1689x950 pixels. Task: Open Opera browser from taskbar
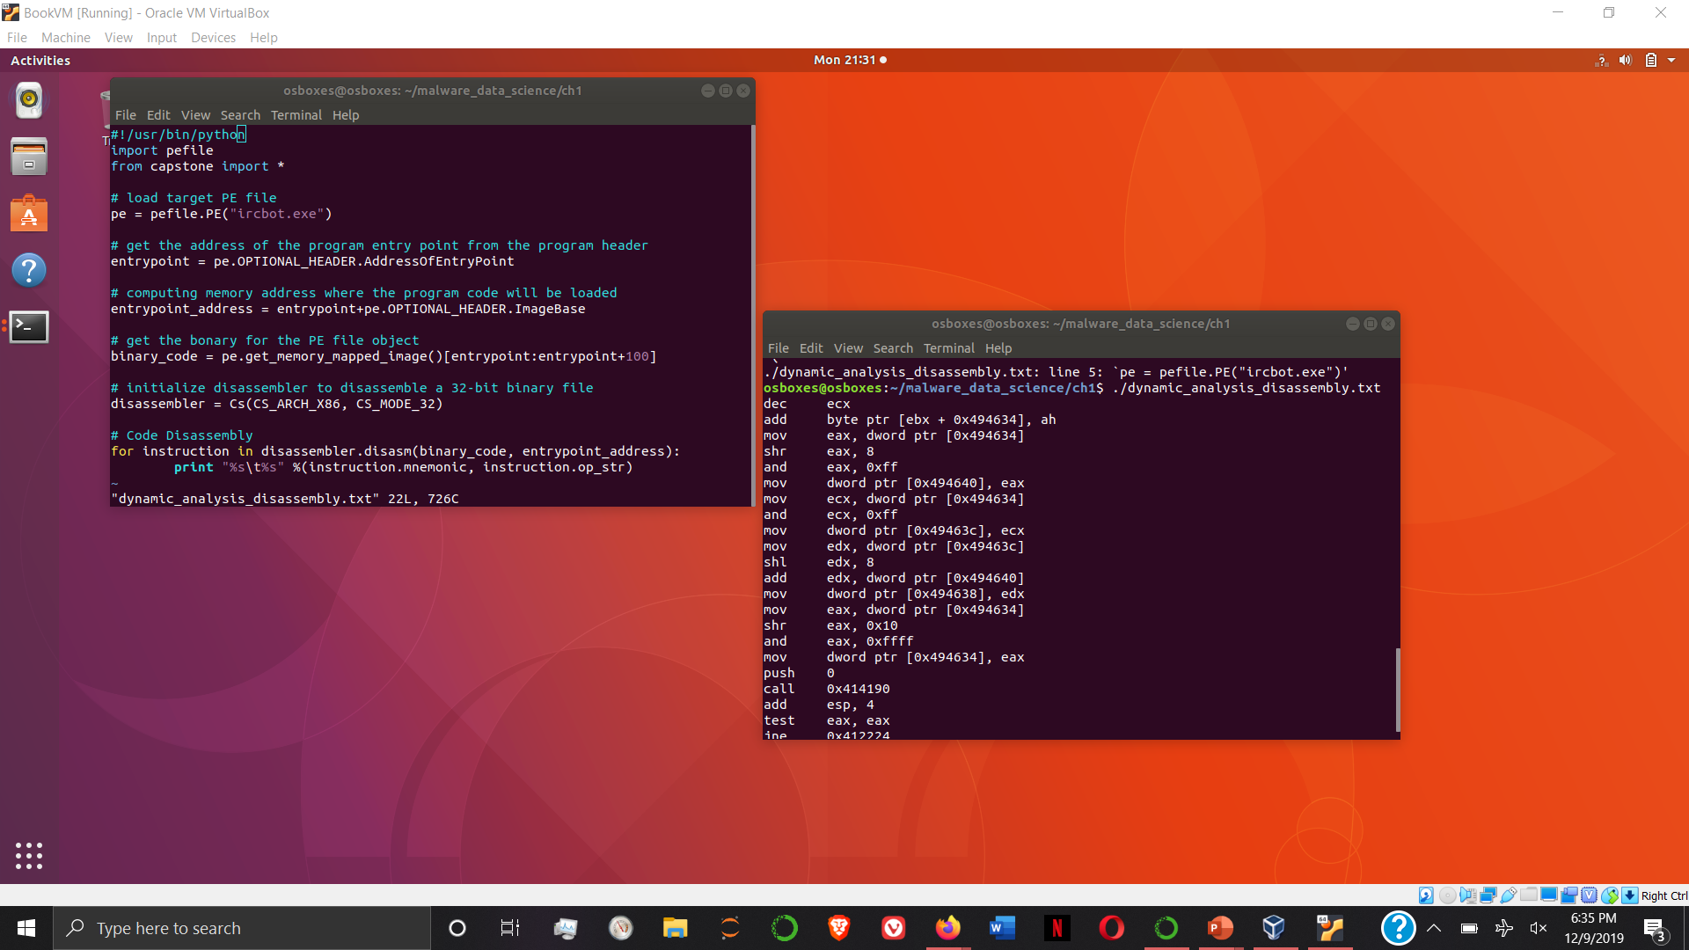pos(1112,928)
